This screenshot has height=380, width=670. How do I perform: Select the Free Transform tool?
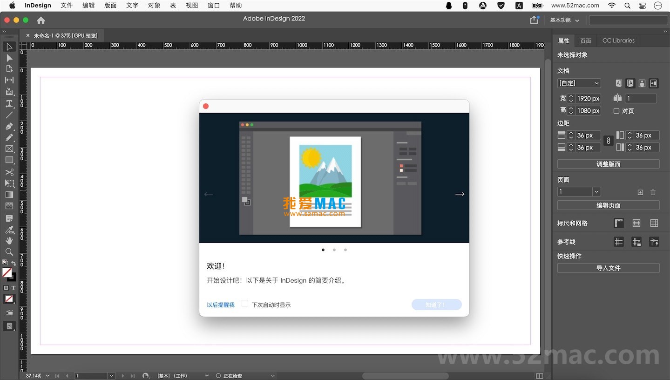[9, 183]
